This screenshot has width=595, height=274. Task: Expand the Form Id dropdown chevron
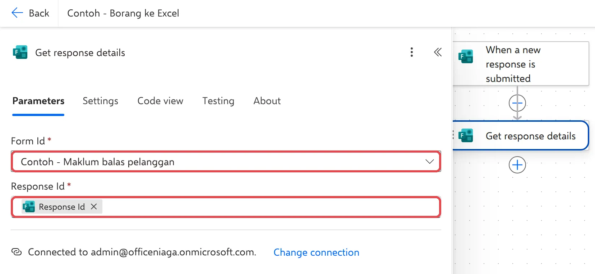[429, 162]
